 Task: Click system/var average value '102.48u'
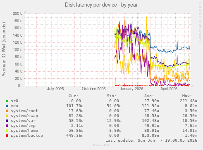[x=150, y=121]
